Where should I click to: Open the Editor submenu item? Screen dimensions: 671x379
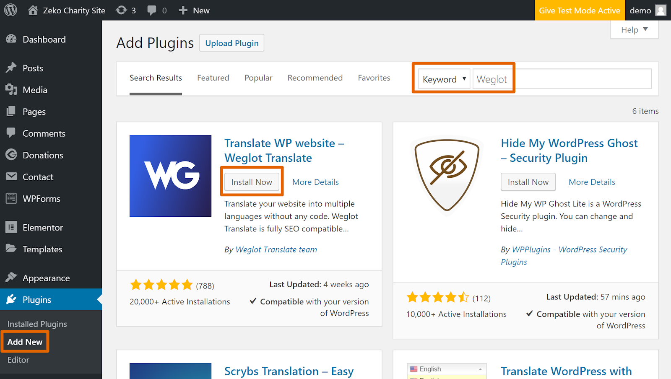coord(18,360)
